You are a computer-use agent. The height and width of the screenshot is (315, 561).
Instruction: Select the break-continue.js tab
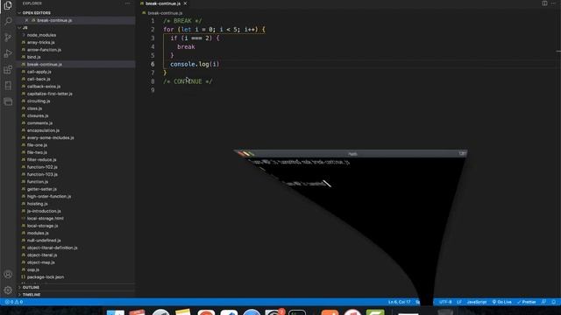pos(163,3)
